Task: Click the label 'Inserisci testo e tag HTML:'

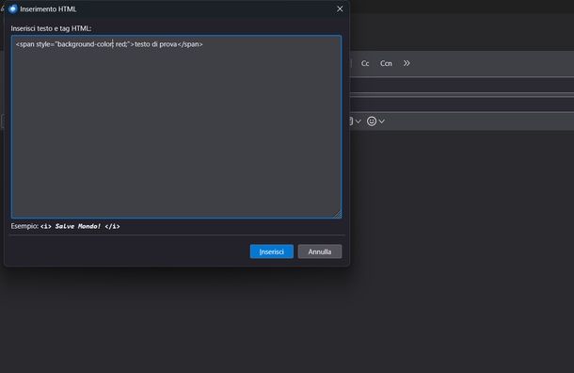Action: [x=51, y=28]
